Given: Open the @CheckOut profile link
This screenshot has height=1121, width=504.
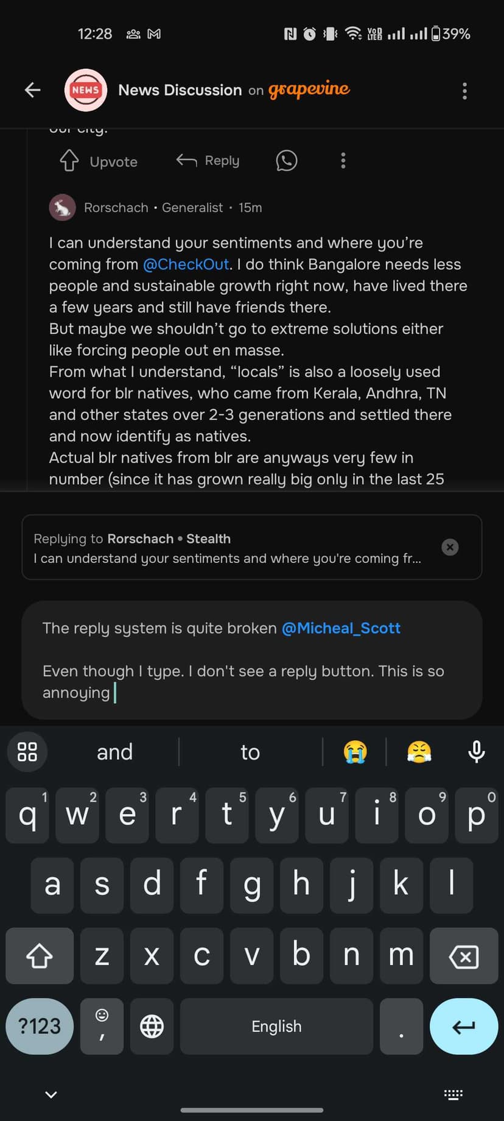Looking at the screenshot, I should pyautogui.click(x=186, y=264).
